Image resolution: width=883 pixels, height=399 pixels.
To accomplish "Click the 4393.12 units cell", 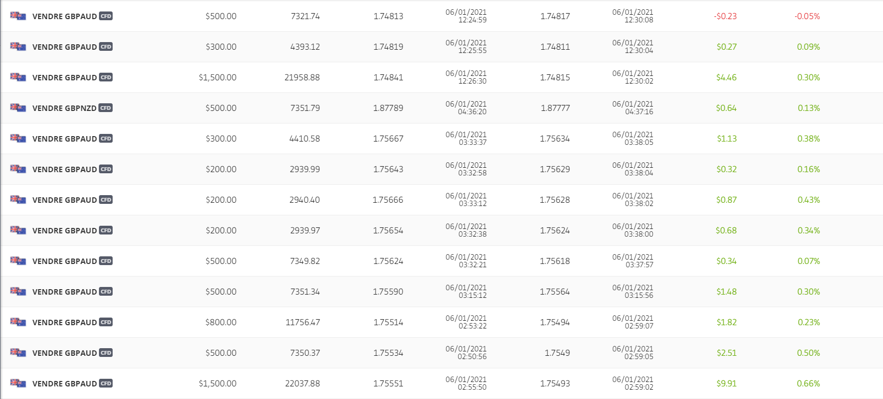I will [x=305, y=47].
